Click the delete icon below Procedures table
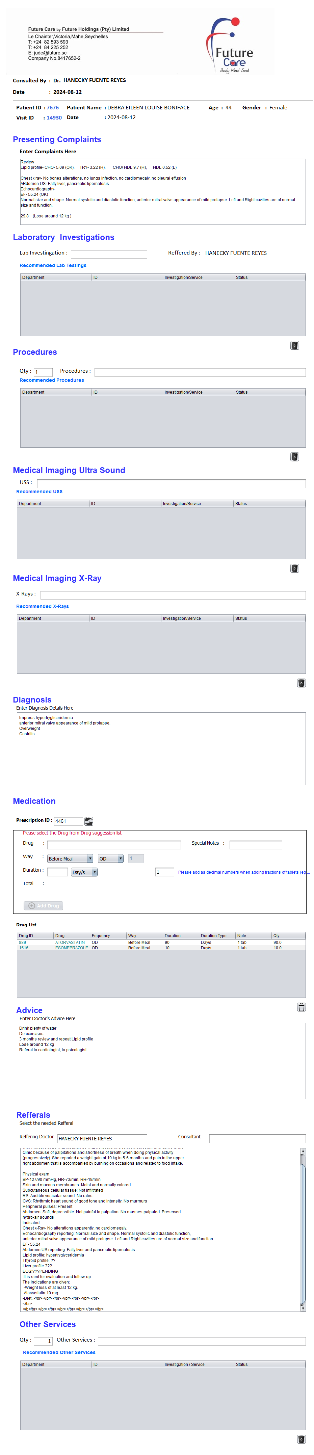Screen dimensions: 314x1455 click(294, 456)
